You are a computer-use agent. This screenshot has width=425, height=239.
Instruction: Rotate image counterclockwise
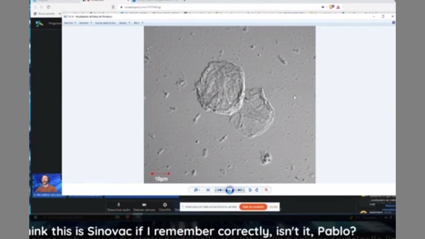[250, 190]
